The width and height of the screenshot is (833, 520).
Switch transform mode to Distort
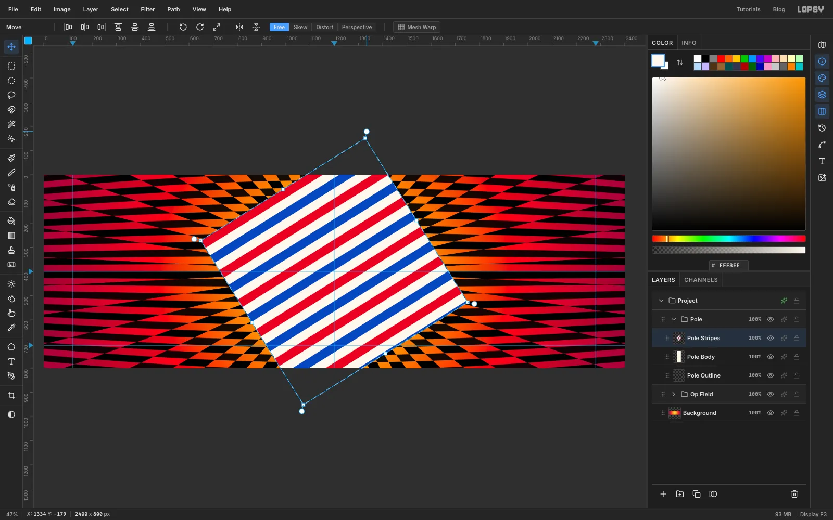pos(324,27)
